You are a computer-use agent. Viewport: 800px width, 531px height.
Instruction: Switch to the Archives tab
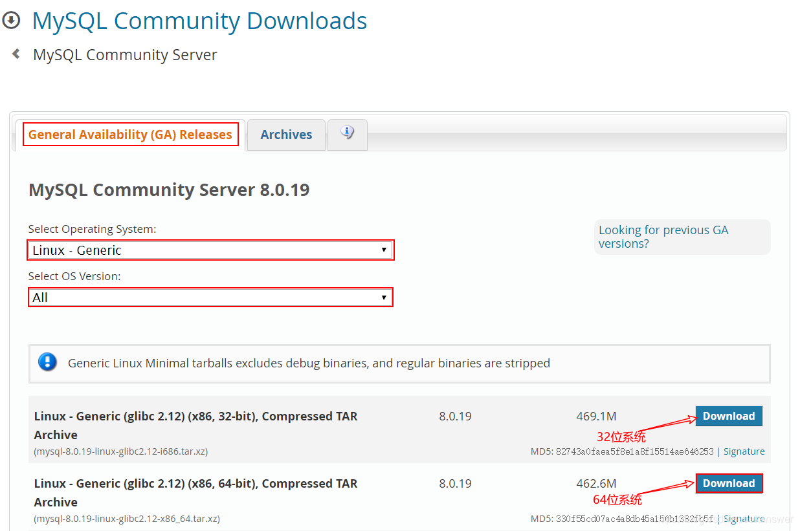[x=286, y=135]
